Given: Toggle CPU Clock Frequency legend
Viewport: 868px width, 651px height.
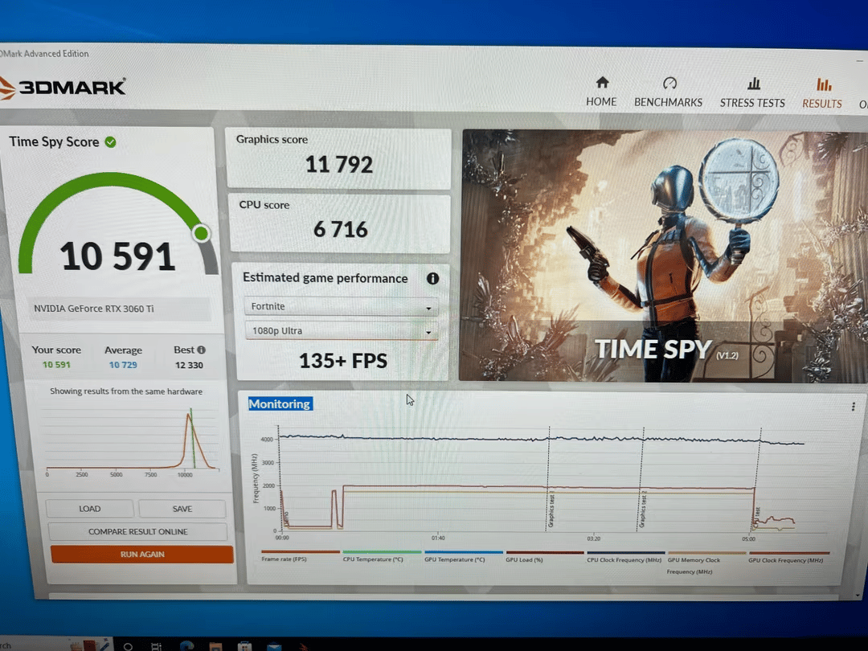Looking at the screenshot, I should [625, 556].
